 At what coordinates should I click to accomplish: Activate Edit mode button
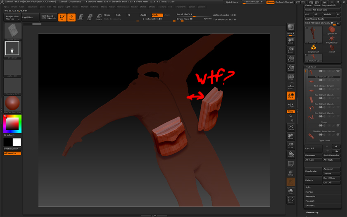[x=62, y=17]
